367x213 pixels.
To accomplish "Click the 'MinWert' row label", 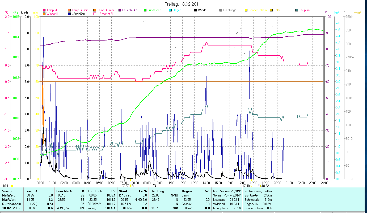I will [x=8, y=195].
